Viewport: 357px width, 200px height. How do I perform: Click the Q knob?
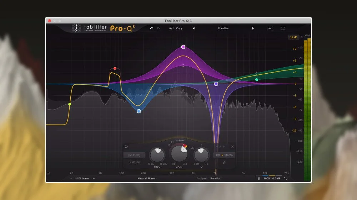tap(201, 155)
